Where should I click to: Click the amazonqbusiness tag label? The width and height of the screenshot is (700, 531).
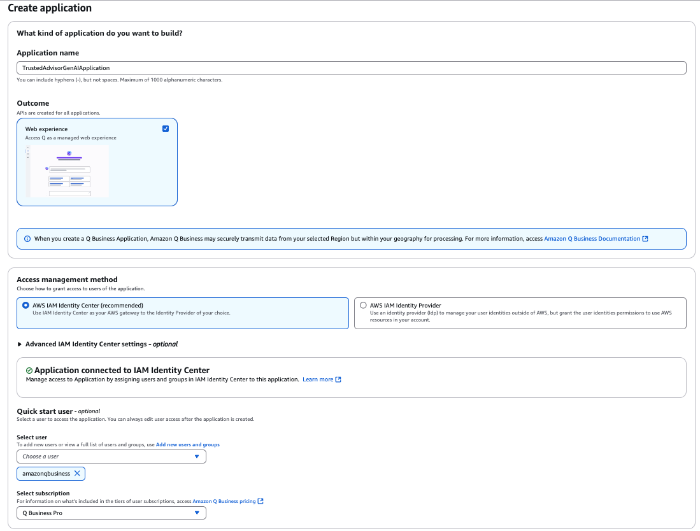(x=46, y=474)
